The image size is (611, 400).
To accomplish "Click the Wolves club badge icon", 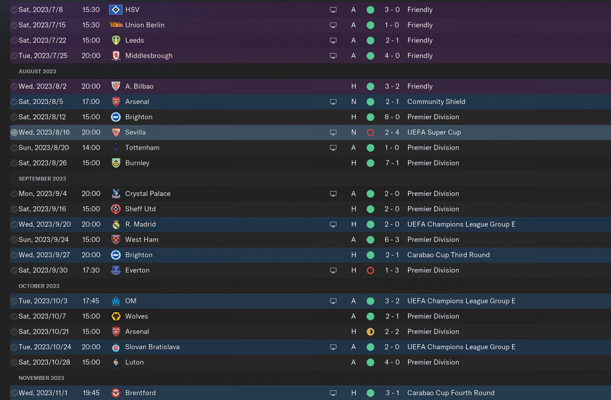I will coord(116,316).
